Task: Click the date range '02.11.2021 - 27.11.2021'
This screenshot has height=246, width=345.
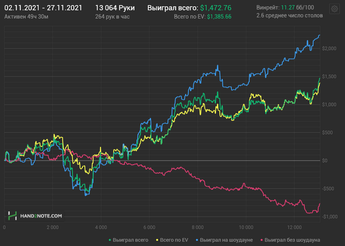Action: click(x=43, y=8)
